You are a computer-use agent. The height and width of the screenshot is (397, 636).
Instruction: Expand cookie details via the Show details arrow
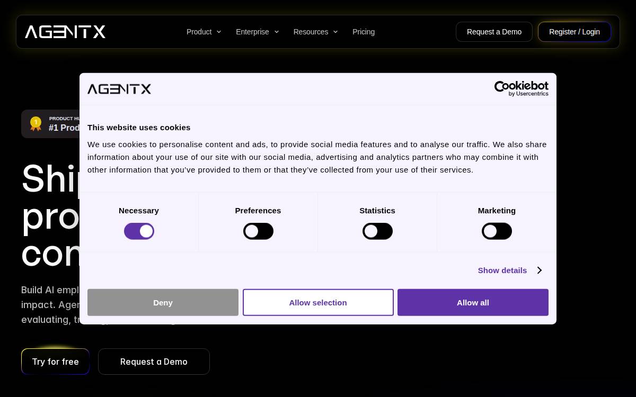tap(539, 270)
